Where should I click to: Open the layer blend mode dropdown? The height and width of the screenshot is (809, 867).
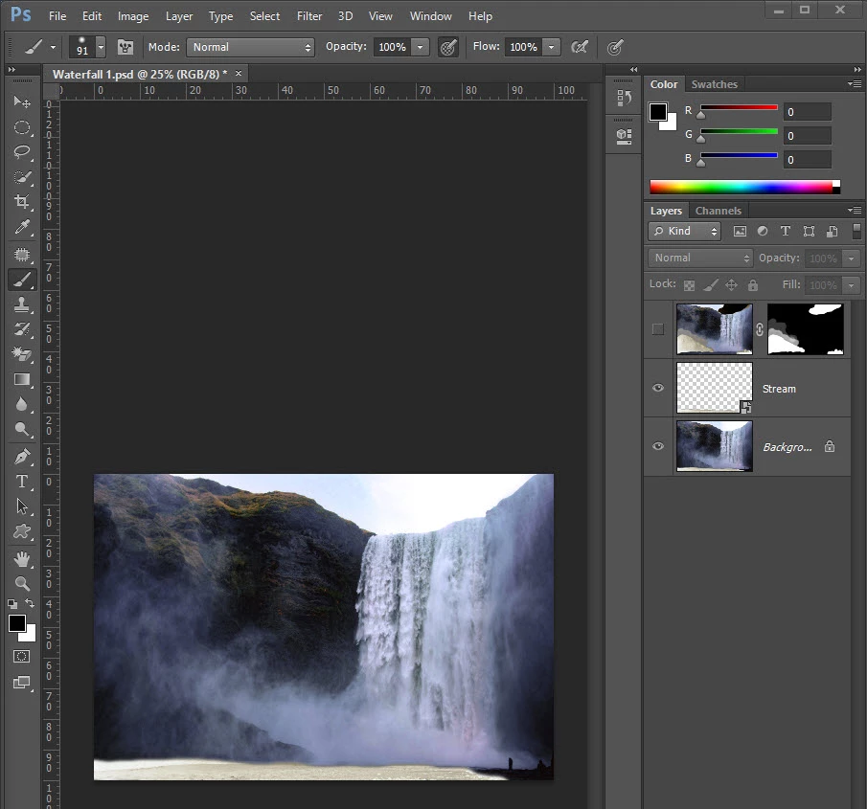[701, 258]
